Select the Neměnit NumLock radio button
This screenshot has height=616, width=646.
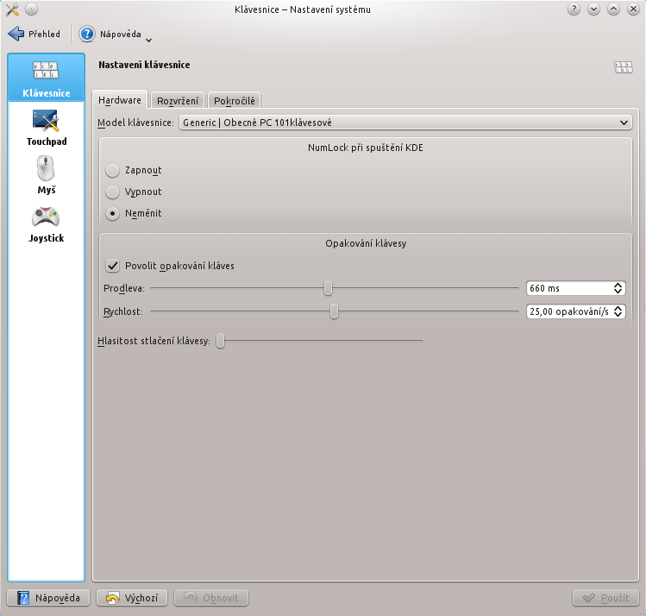[x=112, y=213]
